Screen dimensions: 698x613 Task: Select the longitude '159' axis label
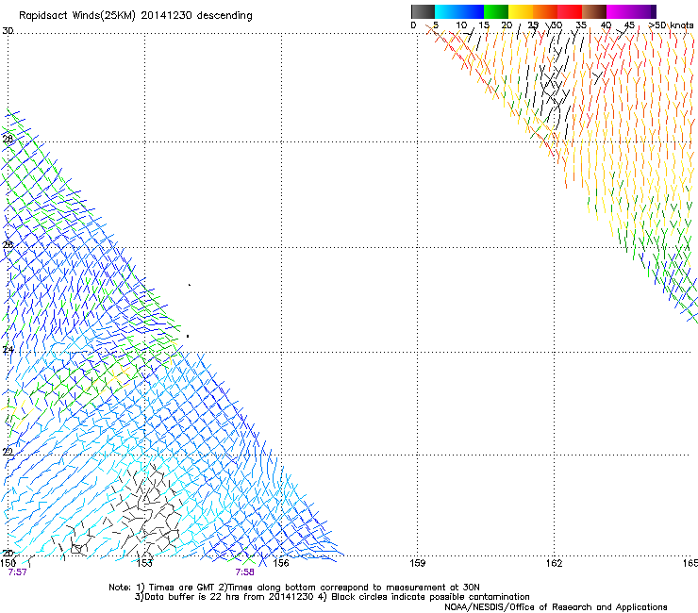(417, 563)
